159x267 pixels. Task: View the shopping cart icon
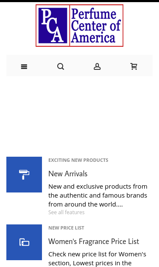pos(134,66)
